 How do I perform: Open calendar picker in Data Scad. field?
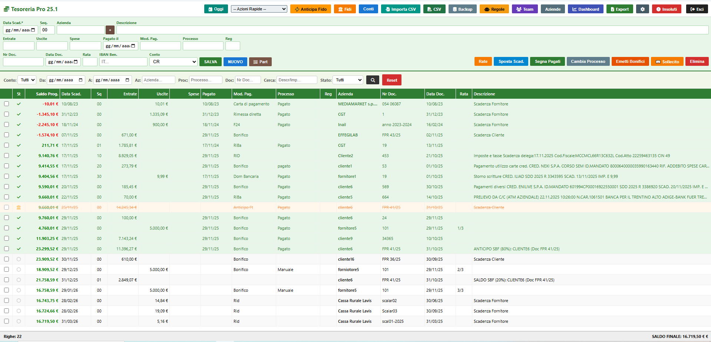33,30
